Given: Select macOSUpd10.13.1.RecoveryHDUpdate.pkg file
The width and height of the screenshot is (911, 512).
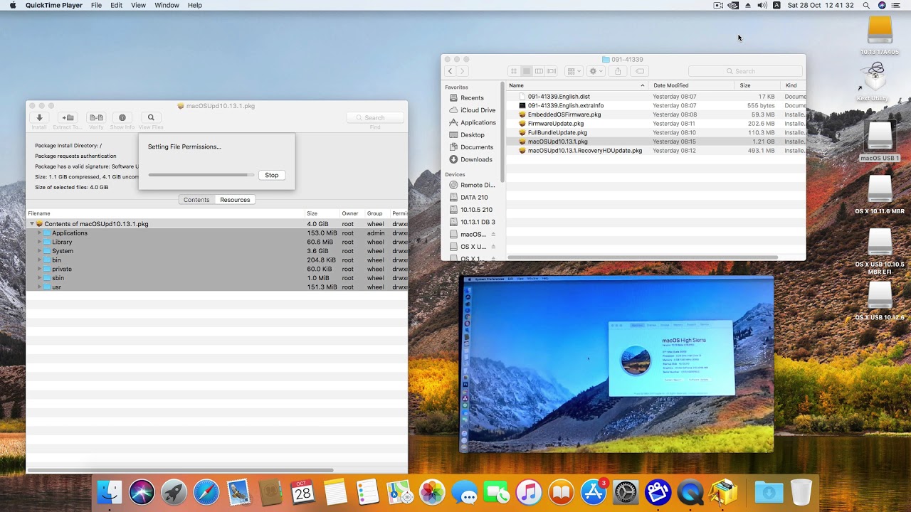Looking at the screenshot, I should pyautogui.click(x=584, y=151).
